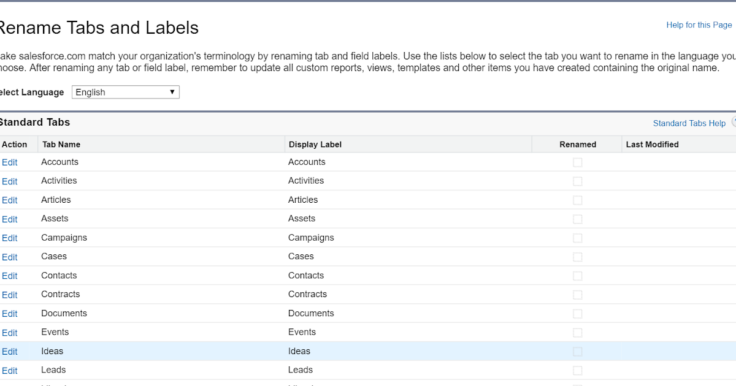
Task: Toggle Renamed checkbox in Cases row
Action: [x=577, y=257]
